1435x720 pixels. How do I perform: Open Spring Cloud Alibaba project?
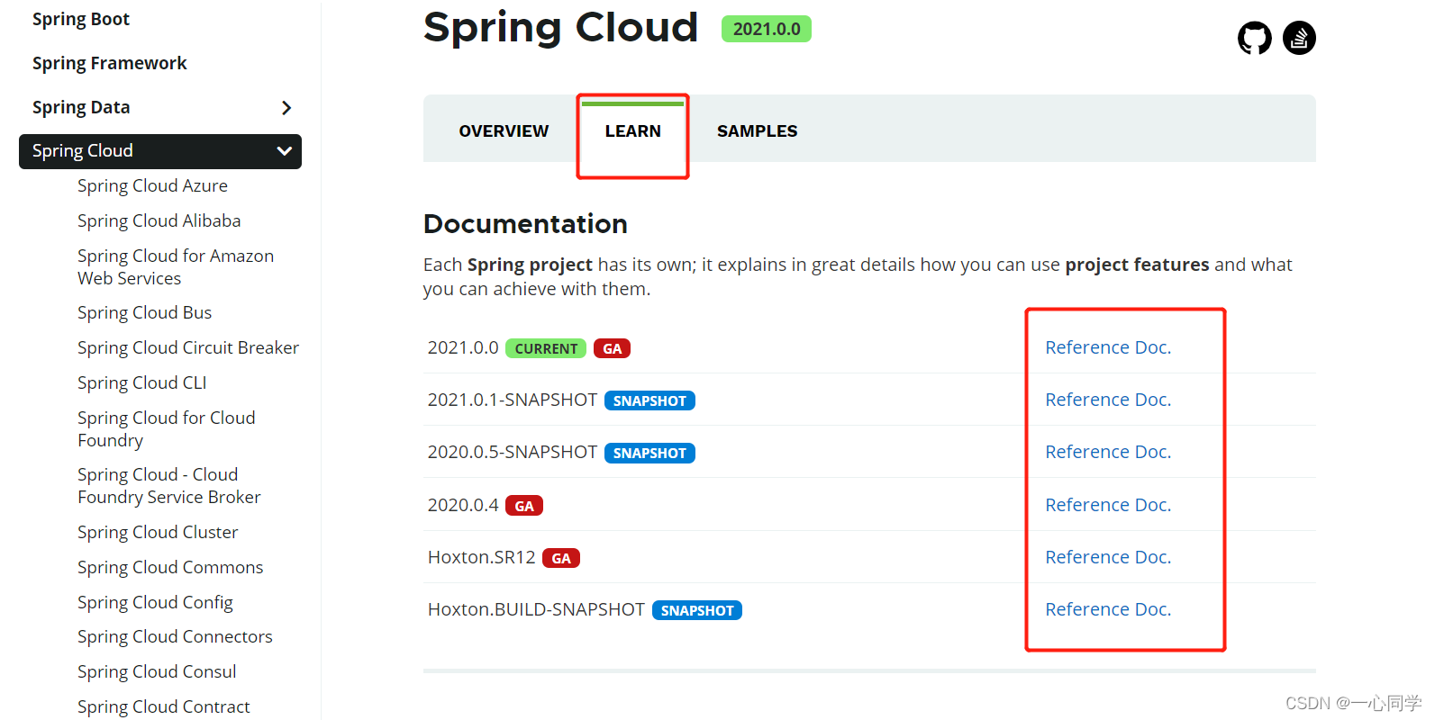click(159, 220)
